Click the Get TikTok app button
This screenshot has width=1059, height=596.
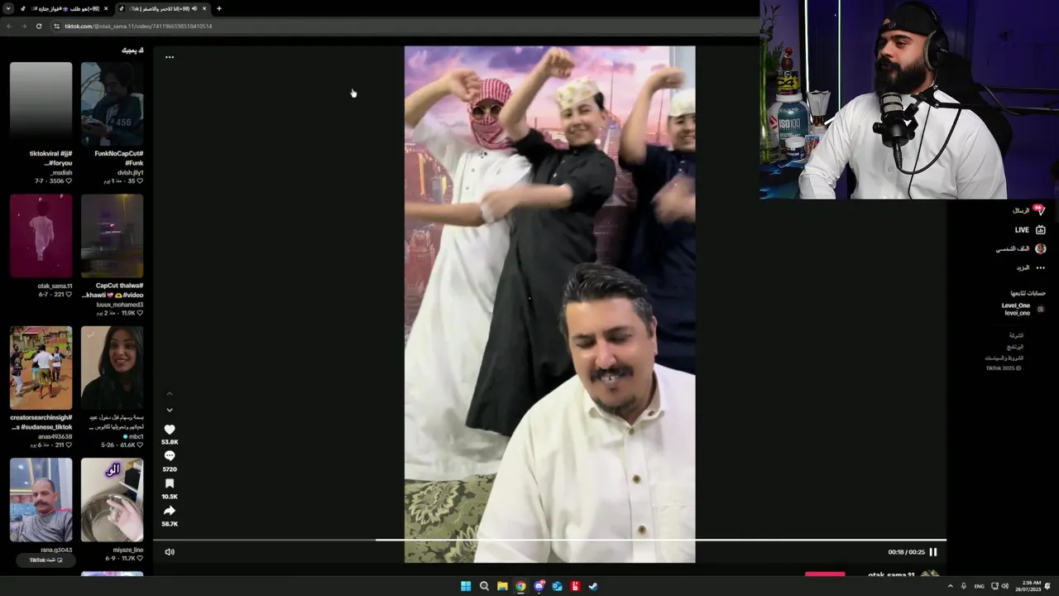[46, 560]
